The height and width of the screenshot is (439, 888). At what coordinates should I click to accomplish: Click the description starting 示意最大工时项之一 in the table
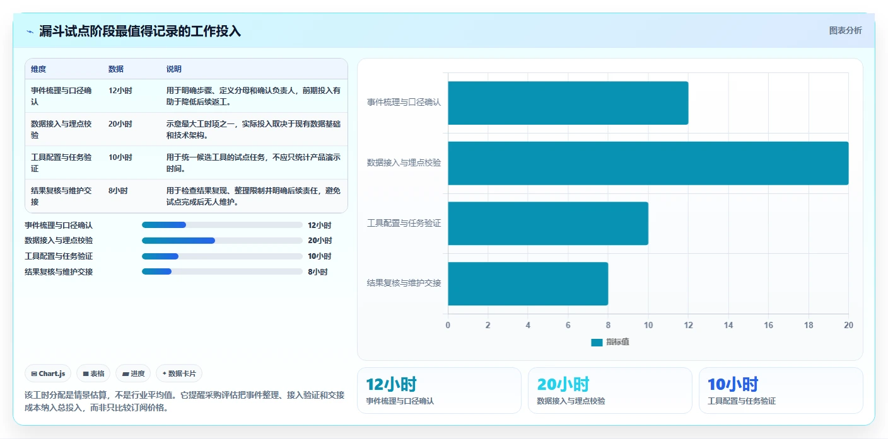(254, 129)
